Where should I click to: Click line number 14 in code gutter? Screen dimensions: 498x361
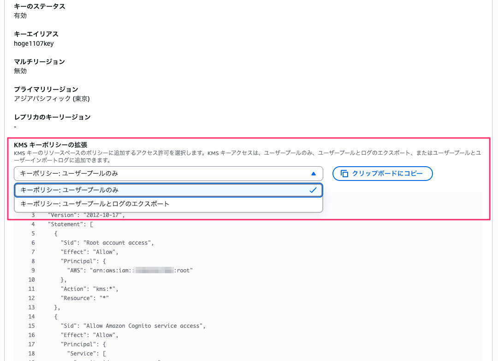click(31, 317)
